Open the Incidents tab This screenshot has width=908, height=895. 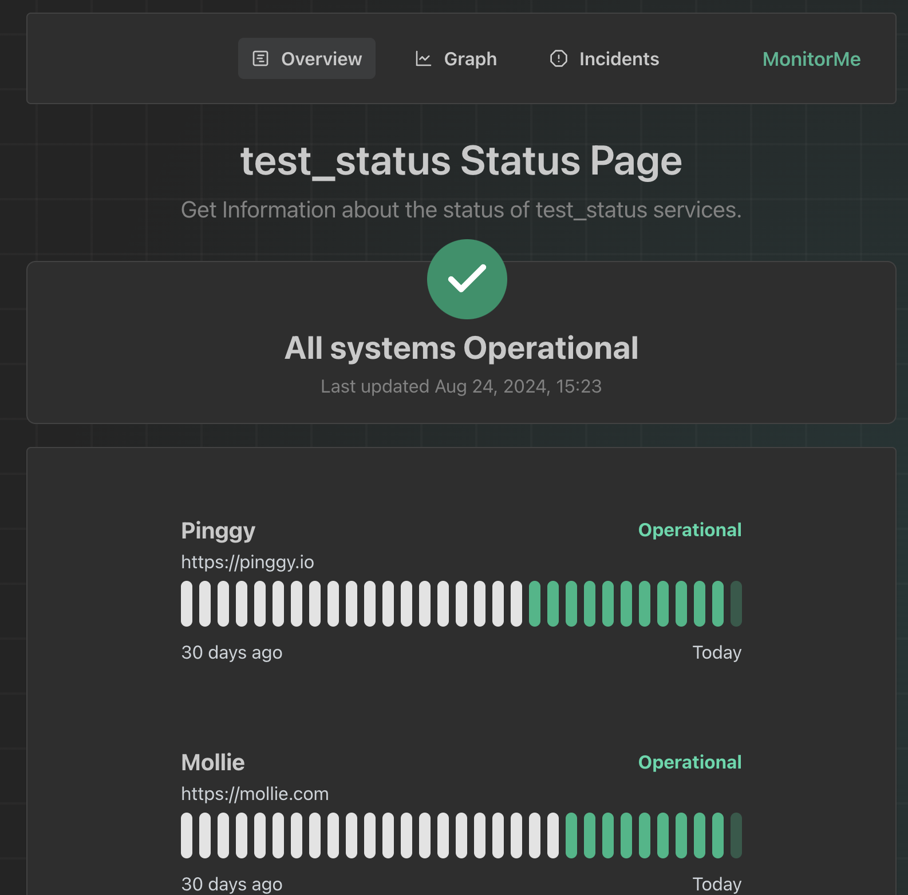605,58
